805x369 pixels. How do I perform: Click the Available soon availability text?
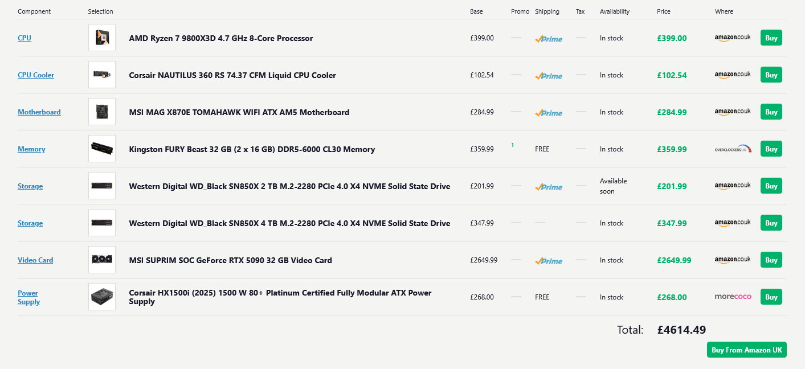click(x=613, y=186)
